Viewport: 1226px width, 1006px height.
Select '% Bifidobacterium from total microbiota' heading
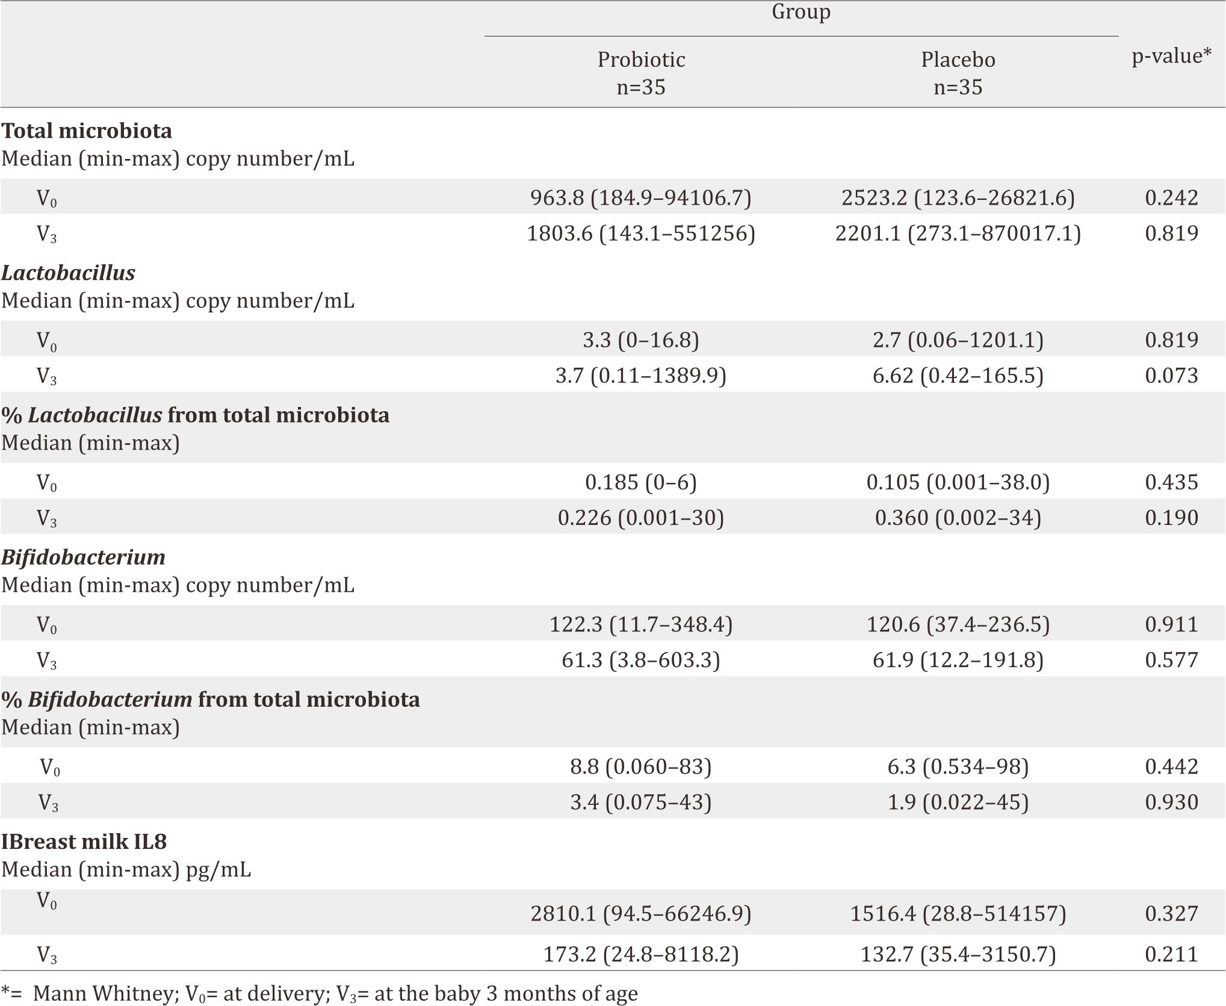[x=211, y=699]
